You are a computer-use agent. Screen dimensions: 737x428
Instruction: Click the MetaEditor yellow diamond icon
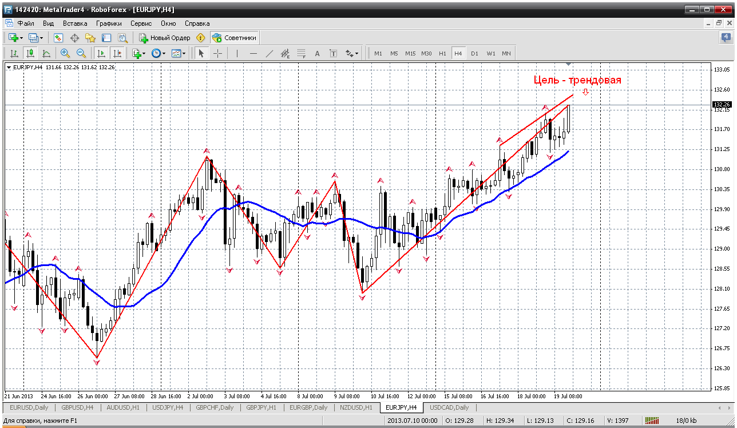pos(200,38)
